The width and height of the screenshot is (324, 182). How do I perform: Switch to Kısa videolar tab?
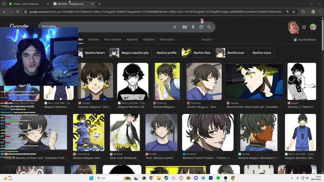coord(113,39)
